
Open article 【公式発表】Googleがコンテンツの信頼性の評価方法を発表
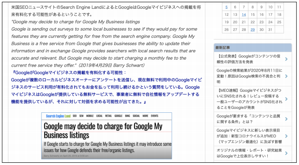coord(248,59)
